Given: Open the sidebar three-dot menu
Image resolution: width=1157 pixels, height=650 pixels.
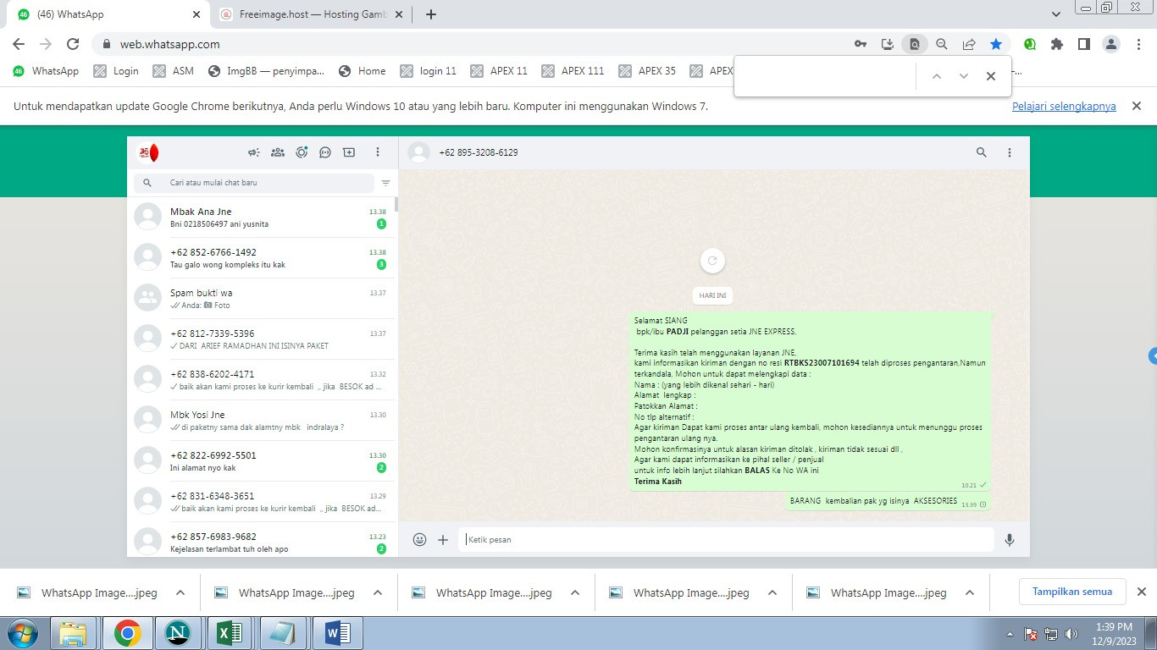Looking at the screenshot, I should [x=378, y=152].
